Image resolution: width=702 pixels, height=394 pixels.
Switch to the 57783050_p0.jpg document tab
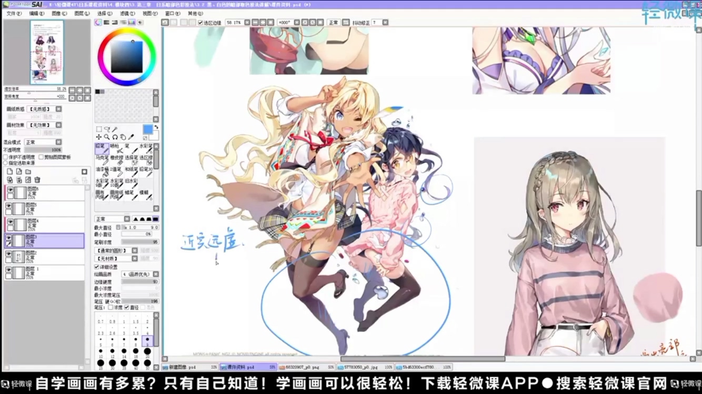(x=366, y=367)
